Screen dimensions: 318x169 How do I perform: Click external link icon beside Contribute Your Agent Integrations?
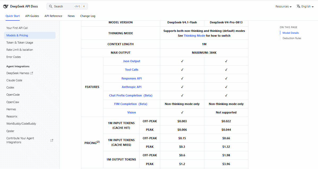52,140
